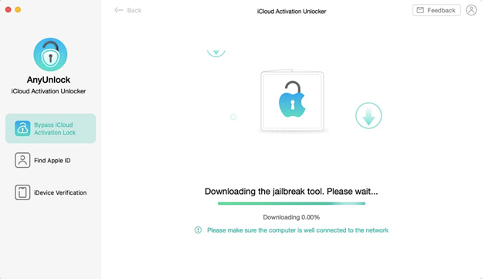Viewport: 482px width, 279px height.
Task: Click the red close window button
Action: click(x=8, y=9)
